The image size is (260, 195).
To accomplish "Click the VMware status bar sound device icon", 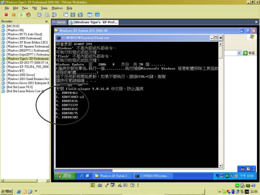I will 253,186.
